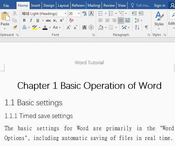The height and width of the screenshot is (146, 175).
Task: Sort text A to Z
Action: point(137,27)
